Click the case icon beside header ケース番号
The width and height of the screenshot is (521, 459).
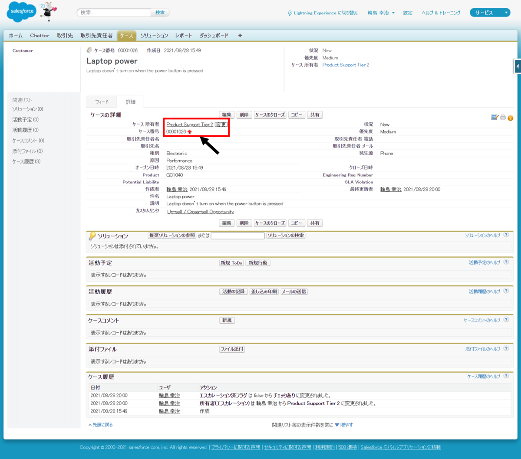pos(89,50)
